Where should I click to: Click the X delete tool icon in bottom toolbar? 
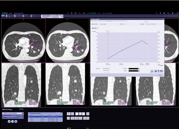(68, 118)
